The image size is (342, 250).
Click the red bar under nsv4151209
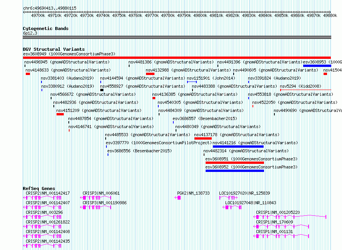click(x=60, y=114)
